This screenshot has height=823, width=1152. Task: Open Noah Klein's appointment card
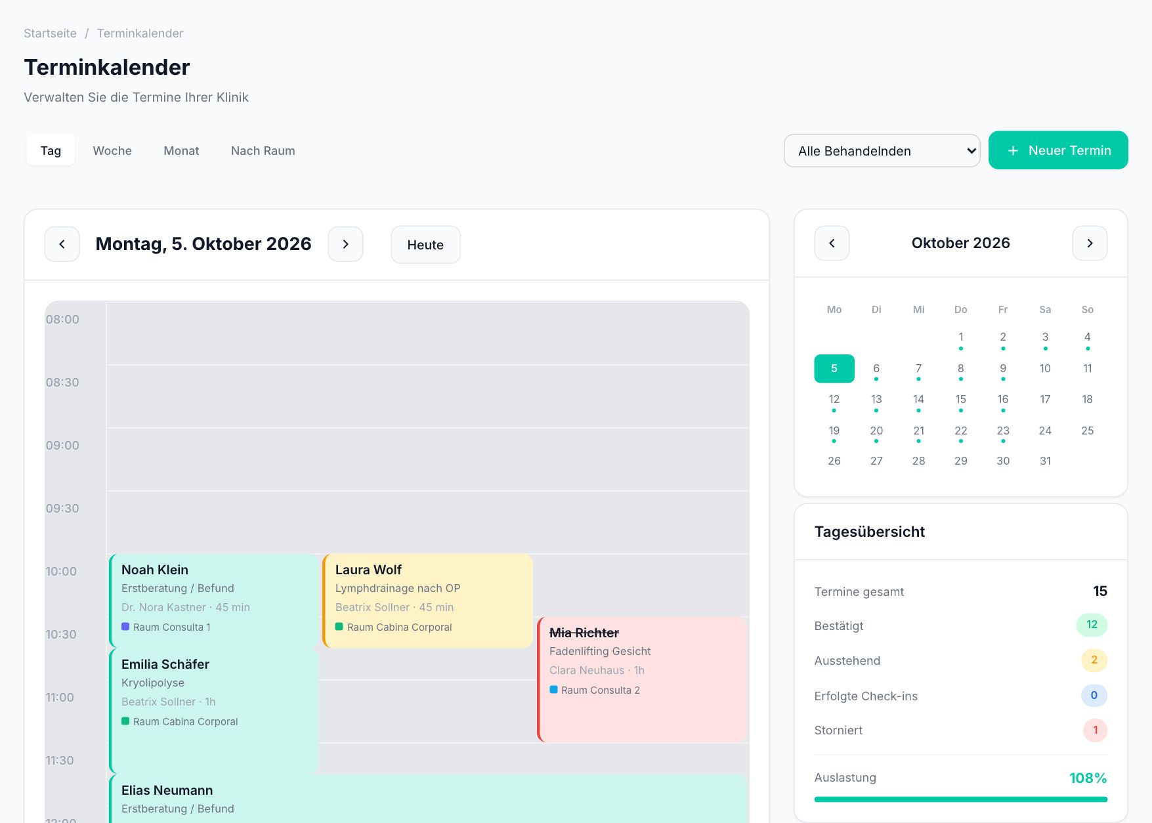click(213, 601)
